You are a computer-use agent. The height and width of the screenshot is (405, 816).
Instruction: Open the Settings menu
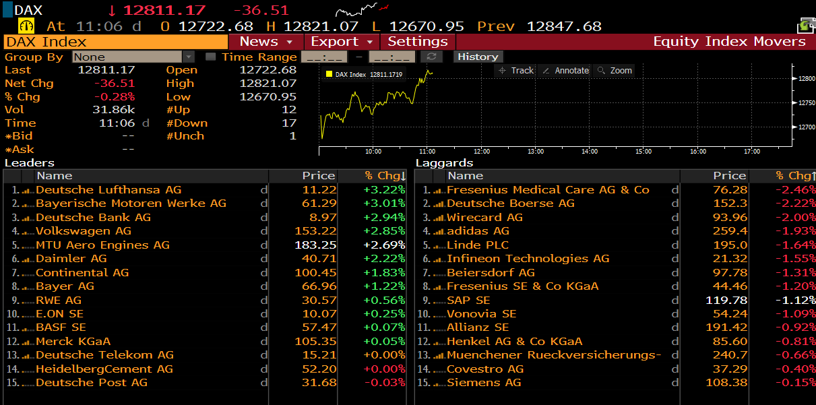418,42
